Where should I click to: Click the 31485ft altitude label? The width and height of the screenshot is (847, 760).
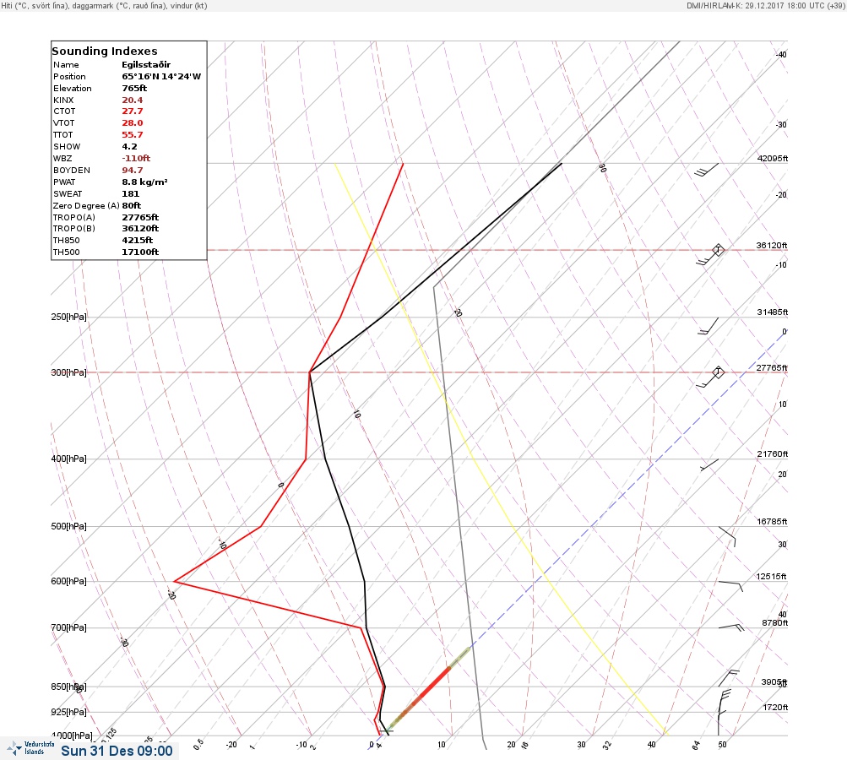(773, 312)
